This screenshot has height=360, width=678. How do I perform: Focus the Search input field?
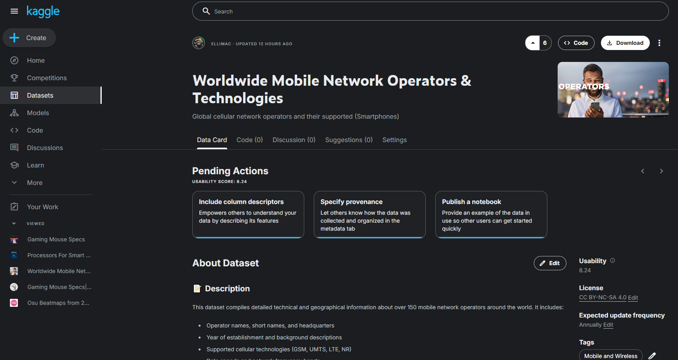[x=430, y=11]
